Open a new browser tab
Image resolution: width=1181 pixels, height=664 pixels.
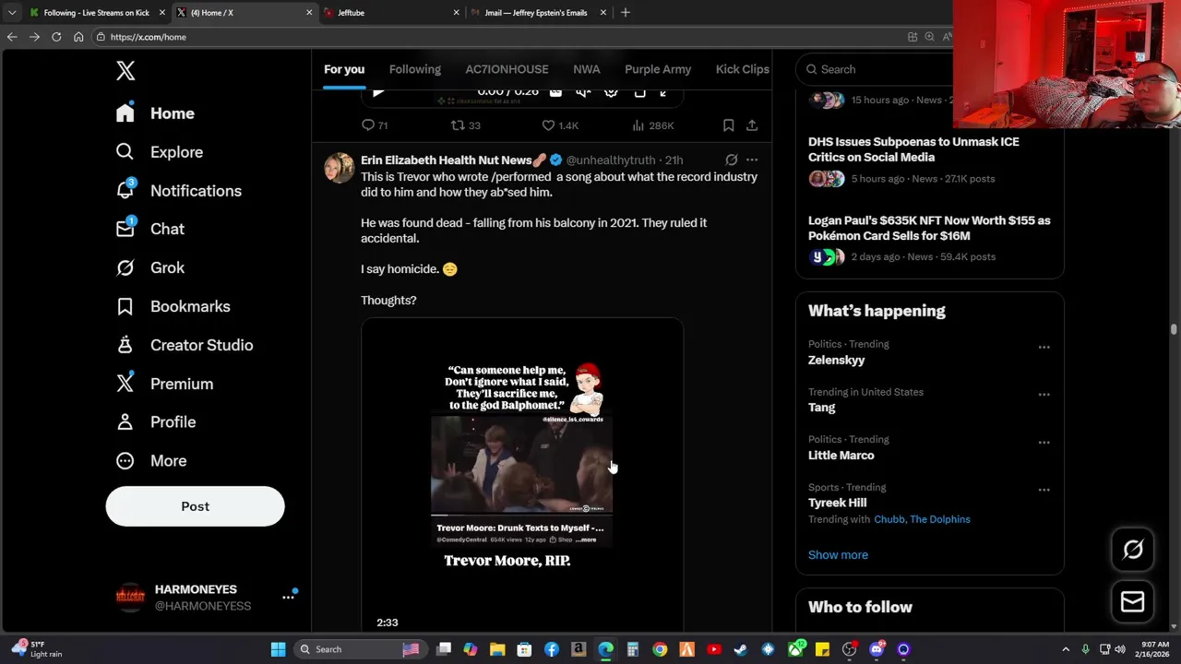coord(626,13)
